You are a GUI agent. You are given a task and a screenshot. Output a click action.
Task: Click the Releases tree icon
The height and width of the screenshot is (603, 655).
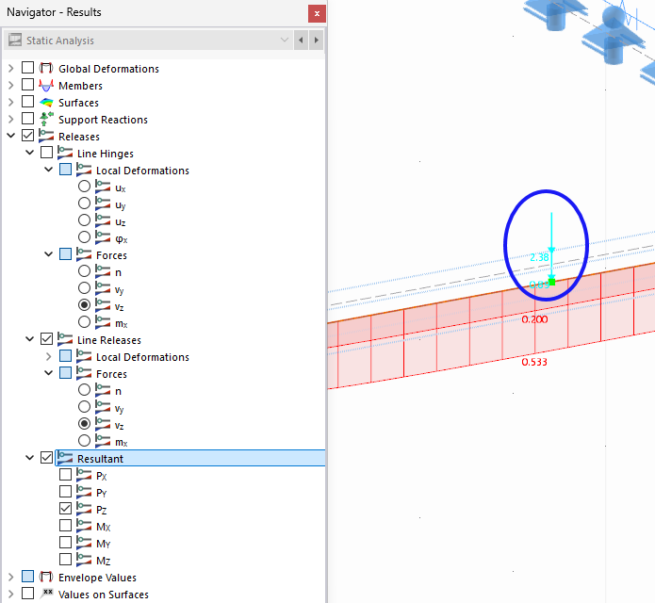tap(46, 136)
